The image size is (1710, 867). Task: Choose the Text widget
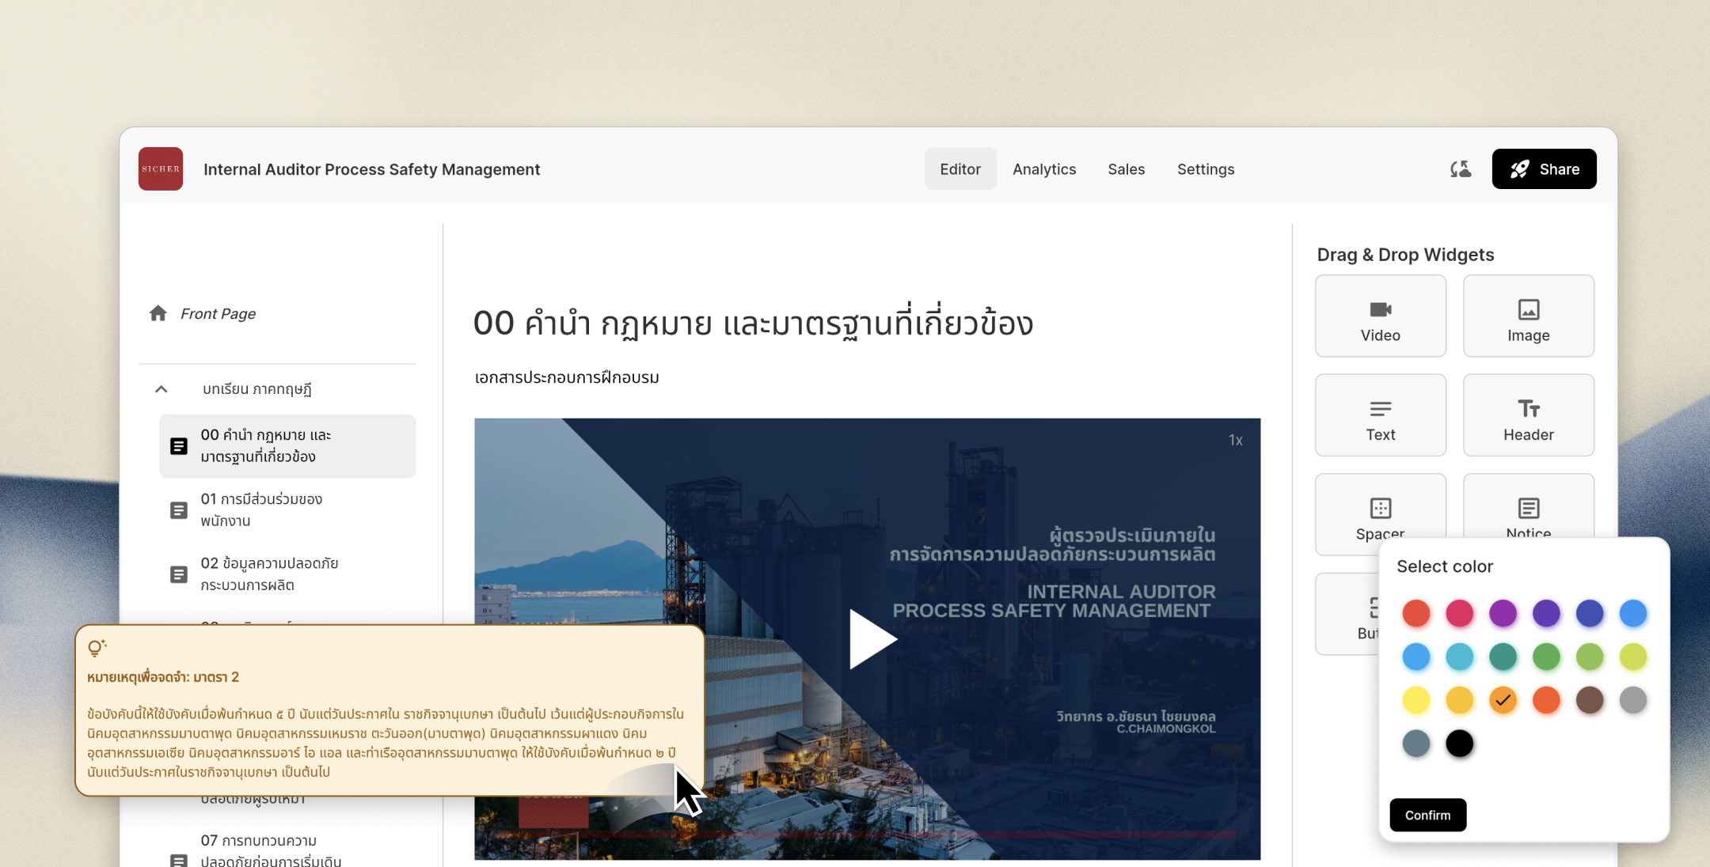(x=1380, y=415)
